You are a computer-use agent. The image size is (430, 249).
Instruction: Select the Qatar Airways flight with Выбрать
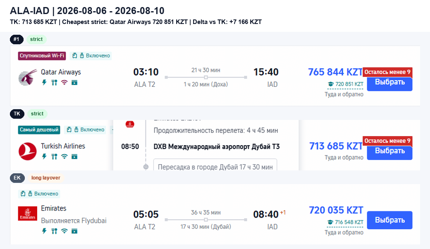[x=389, y=82]
